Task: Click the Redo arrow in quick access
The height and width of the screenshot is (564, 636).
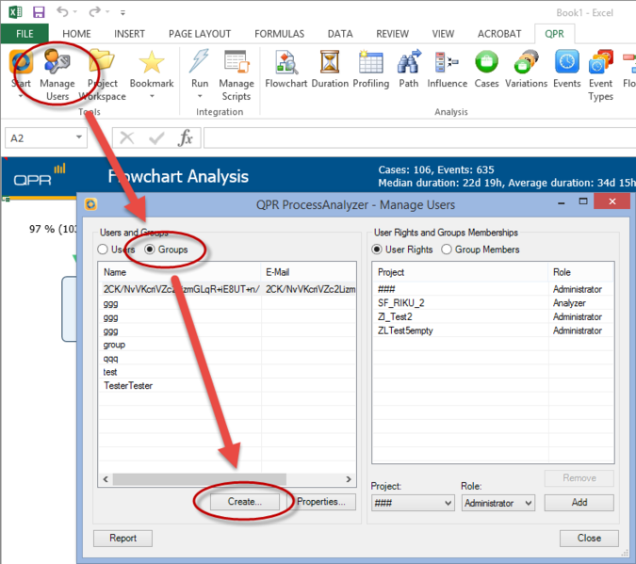Action: pos(94,11)
